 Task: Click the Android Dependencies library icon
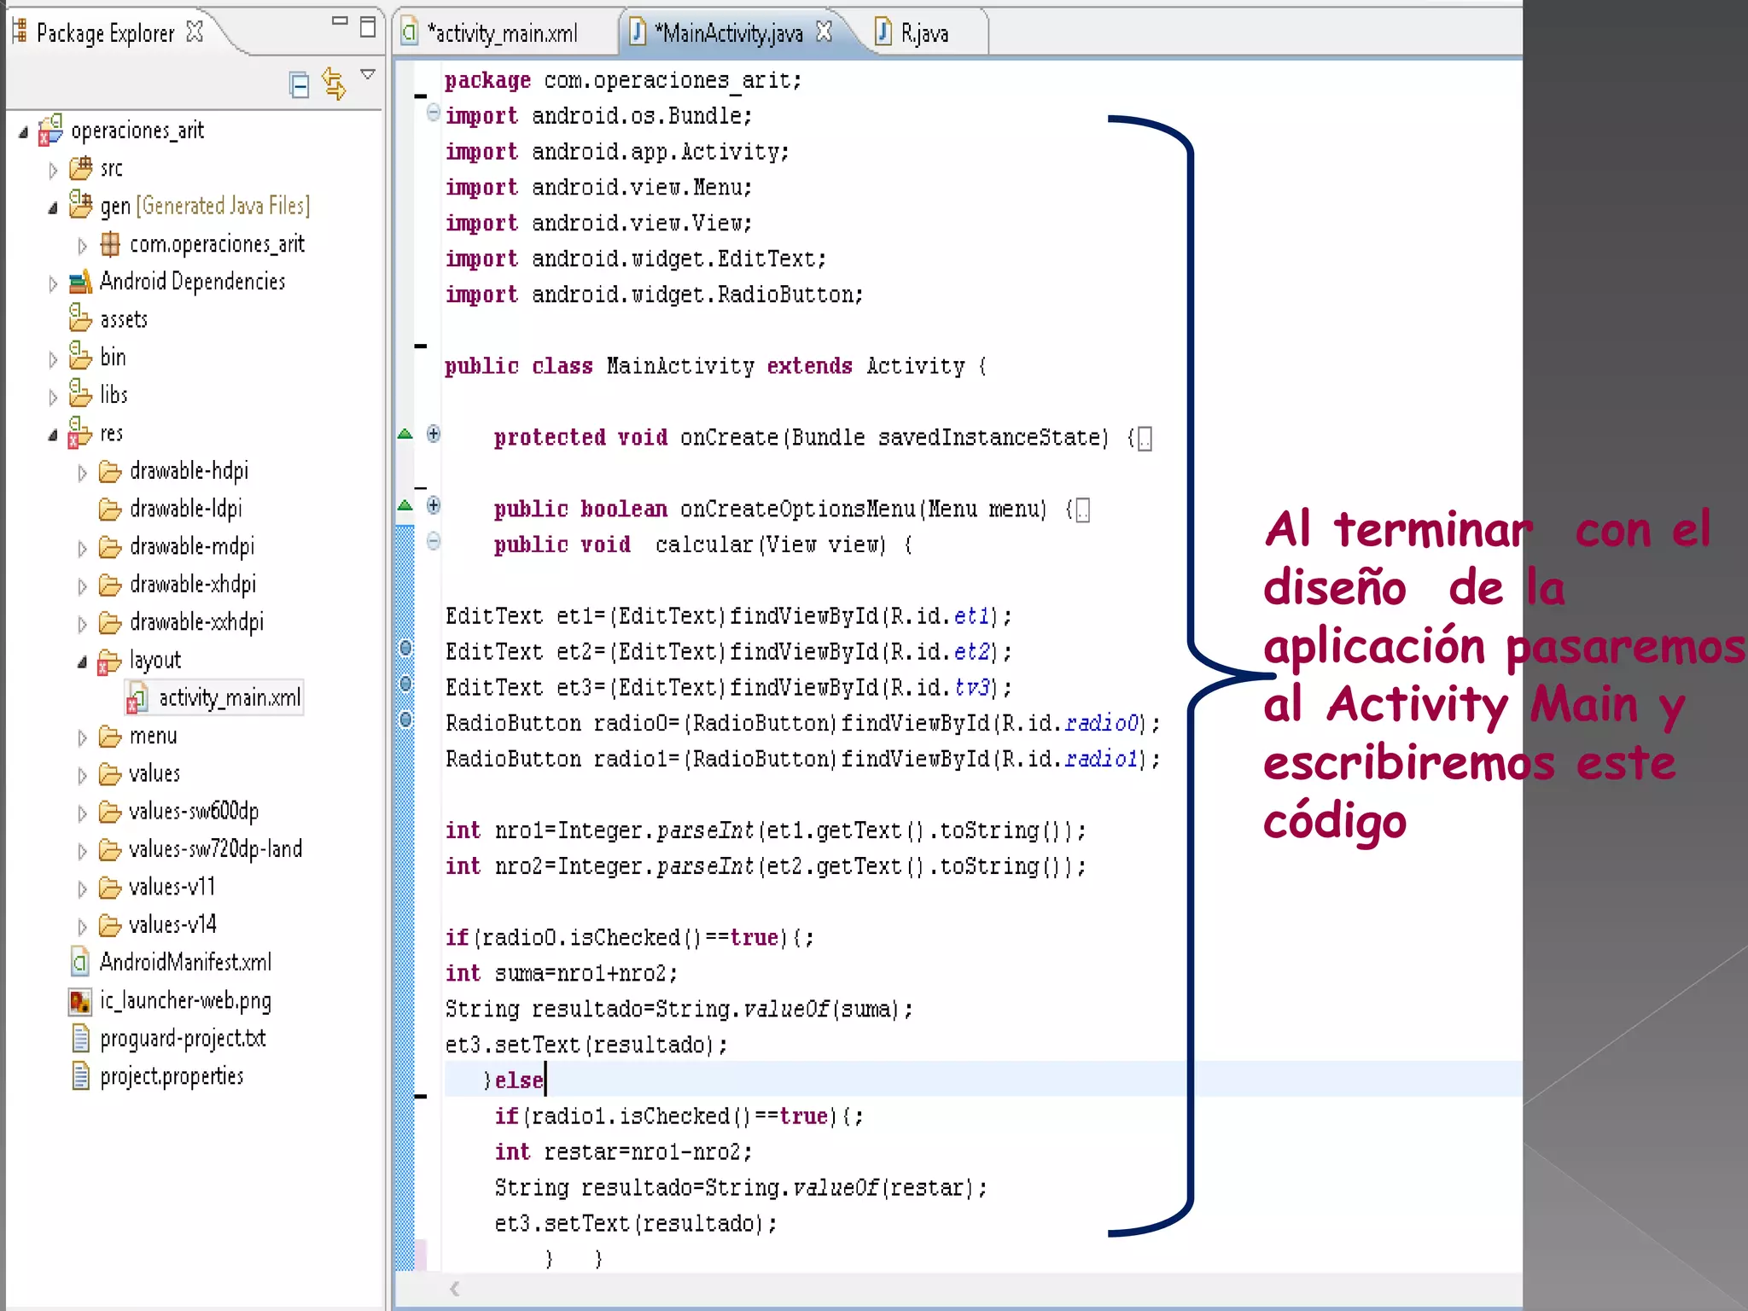(80, 282)
